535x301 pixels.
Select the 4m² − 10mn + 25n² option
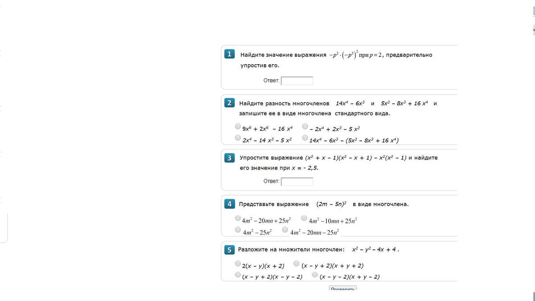pyautogui.click(x=304, y=219)
